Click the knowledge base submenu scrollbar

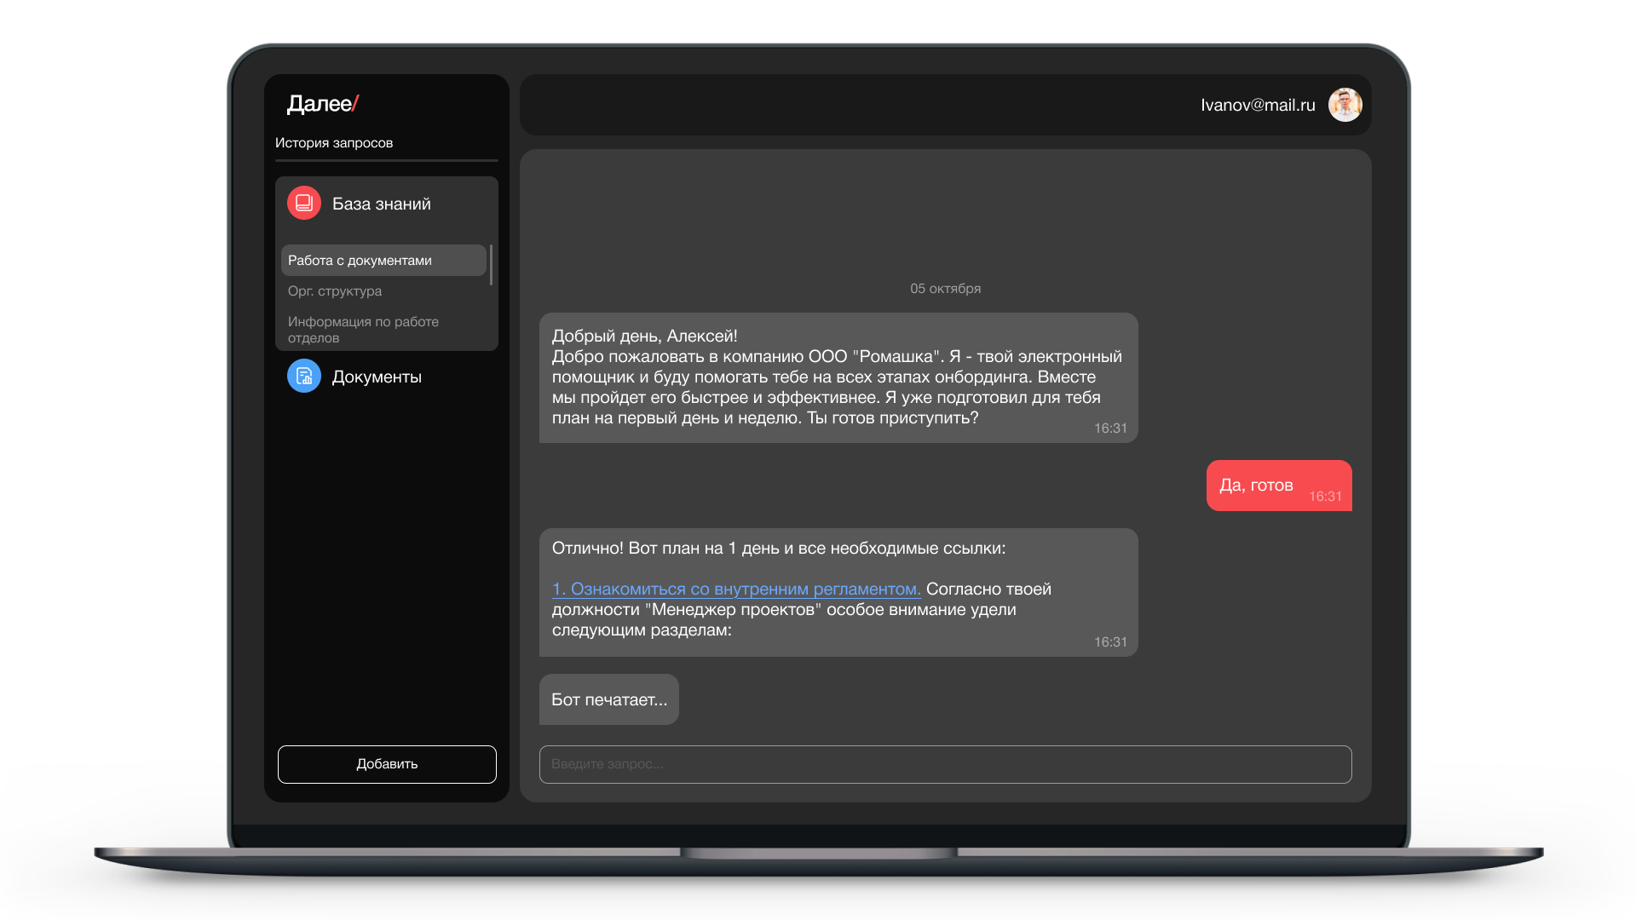point(492,265)
